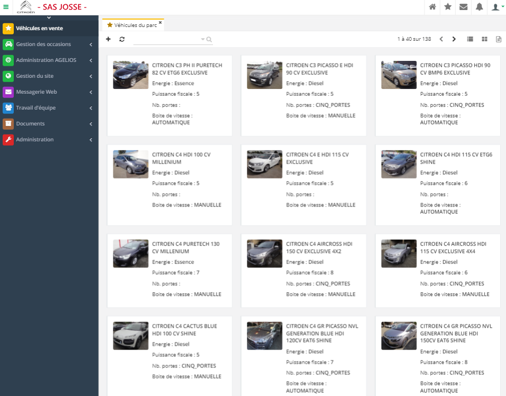506x396 pixels.
Task: Open C4 HDI 115 CV ETG6 SHINE thumbnail
Action: [399, 164]
